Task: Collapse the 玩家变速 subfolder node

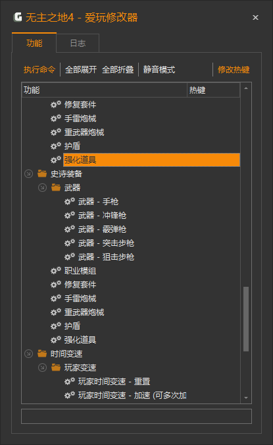Action: 42,367
